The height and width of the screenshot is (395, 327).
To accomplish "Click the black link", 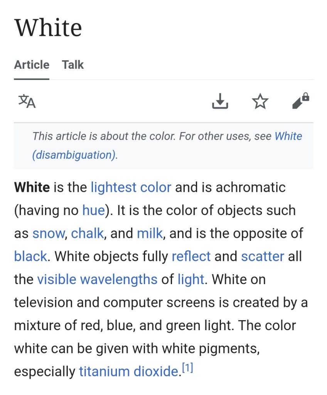I will click(30, 256).
